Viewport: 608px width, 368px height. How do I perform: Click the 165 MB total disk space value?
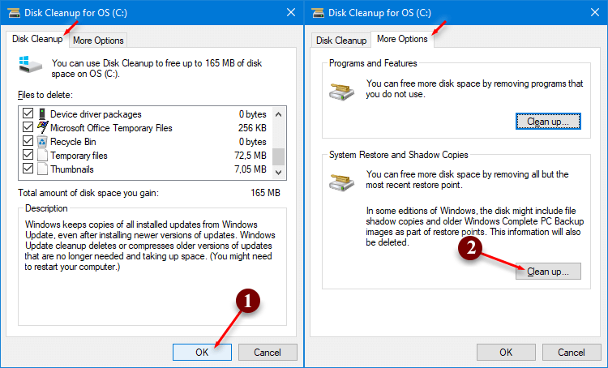coord(265,193)
